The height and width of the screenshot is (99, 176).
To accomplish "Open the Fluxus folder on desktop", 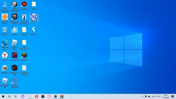I will (34, 5).
